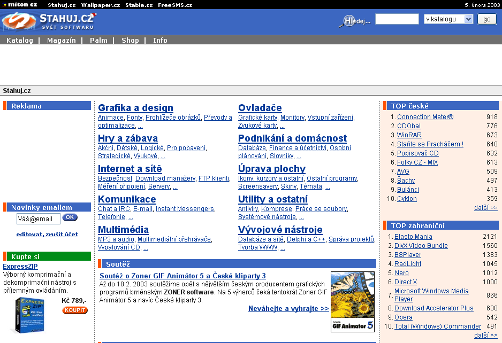The height and width of the screenshot is (343, 502).
Task: Open Stable.cz in top bar
Action: 139,5
